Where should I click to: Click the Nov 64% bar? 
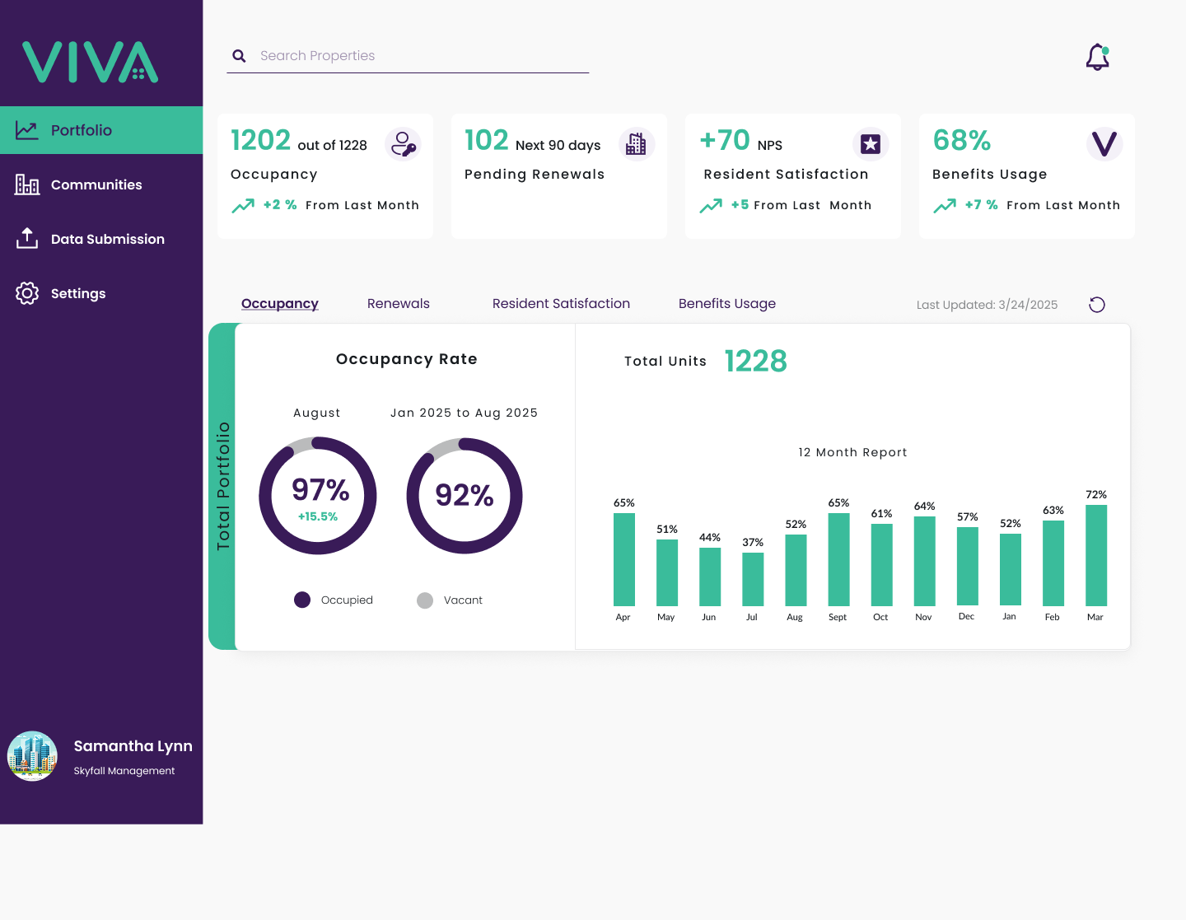[925, 561]
